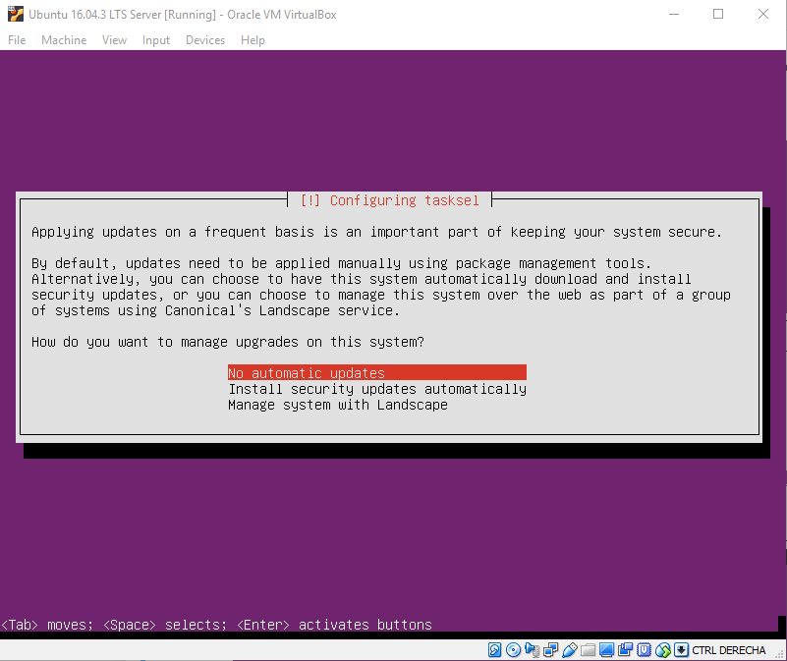Viewport: 787px width, 661px height.
Task: Open the Machine menu
Action: pos(64,40)
